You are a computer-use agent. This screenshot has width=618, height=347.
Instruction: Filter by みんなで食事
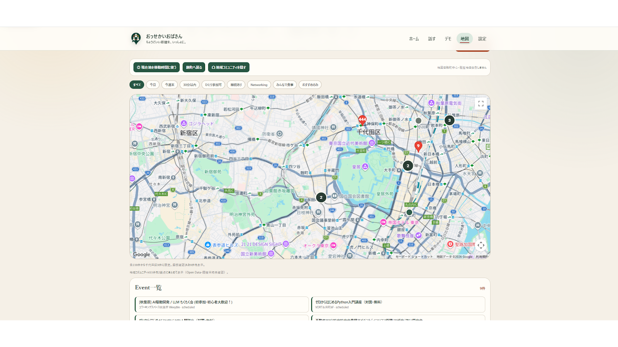click(285, 85)
